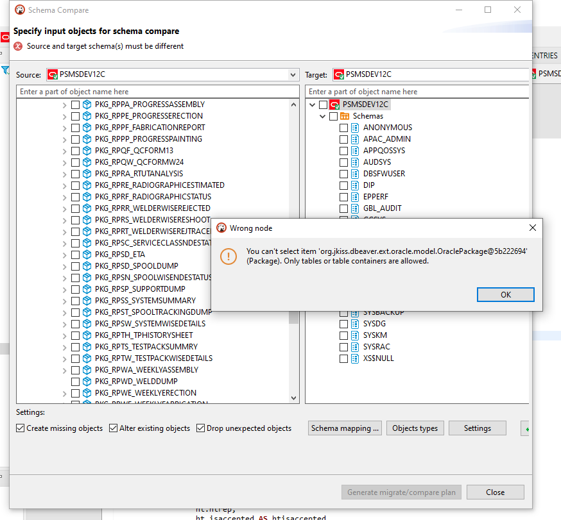Screen dimensions: 561x520
Task: Click the package icon next to PKG_RPSD_ETA
Action: [86, 254]
